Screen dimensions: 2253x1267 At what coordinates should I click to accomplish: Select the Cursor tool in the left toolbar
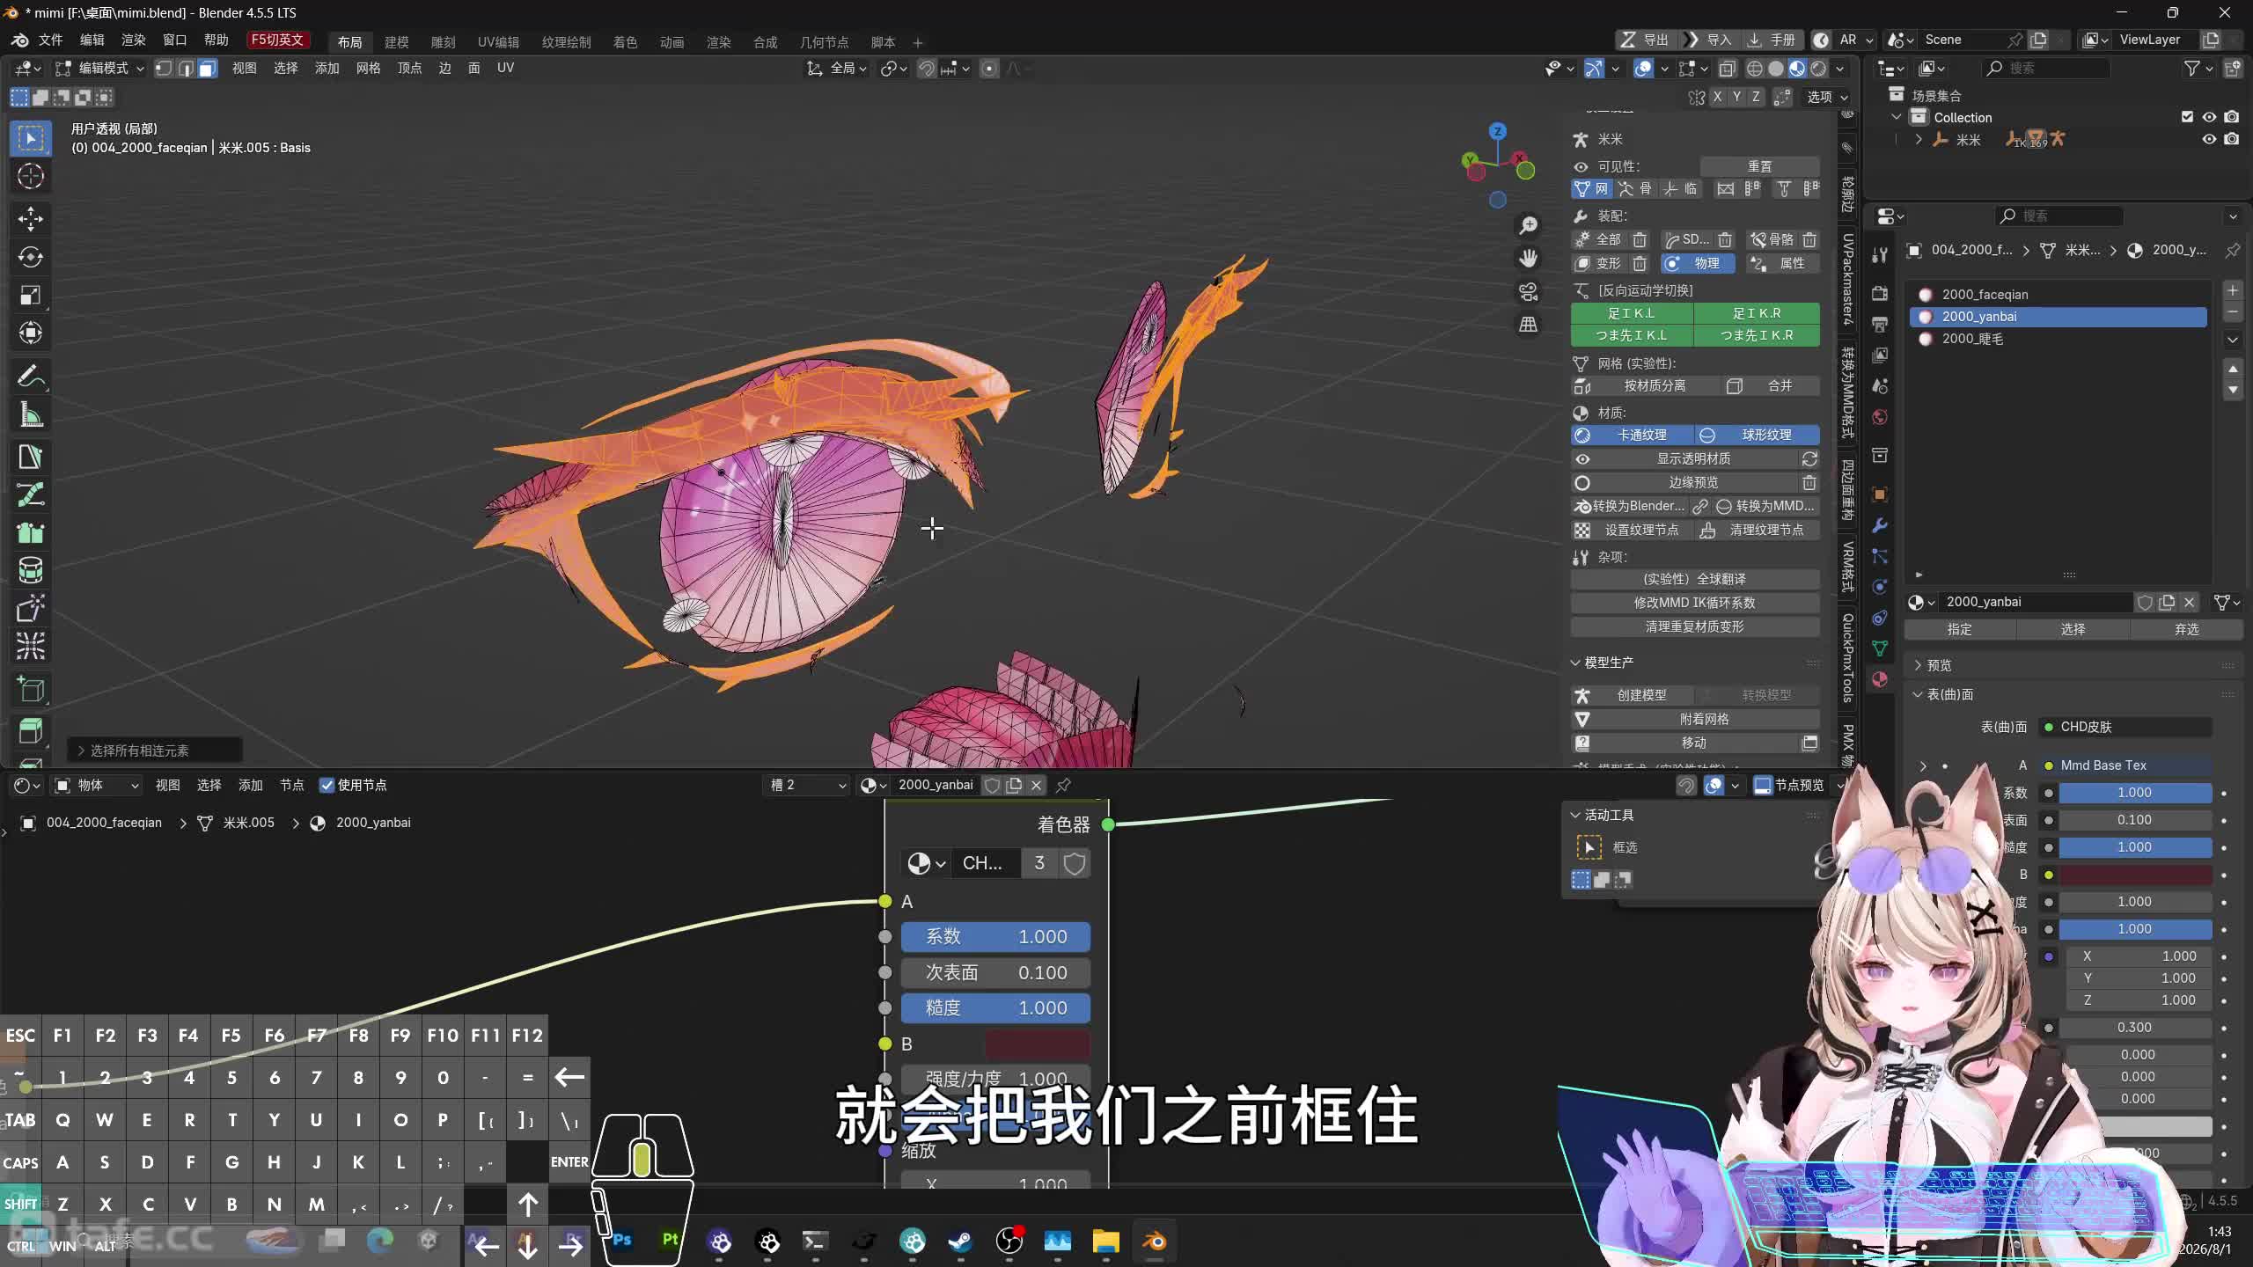pyautogui.click(x=31, y=177)
